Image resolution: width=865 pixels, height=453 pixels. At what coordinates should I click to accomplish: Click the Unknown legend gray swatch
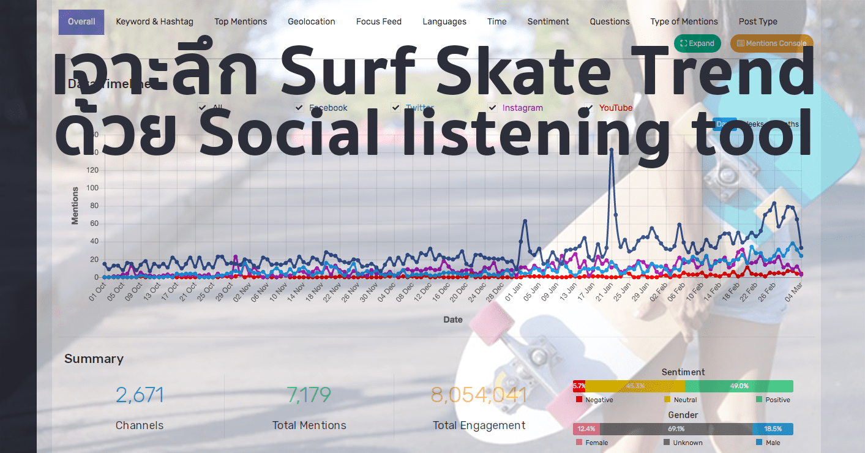667,442
